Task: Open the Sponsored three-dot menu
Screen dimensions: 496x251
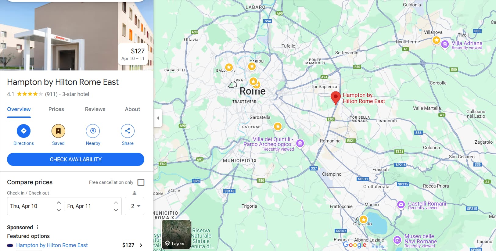Action: click(x=38, y=227)
